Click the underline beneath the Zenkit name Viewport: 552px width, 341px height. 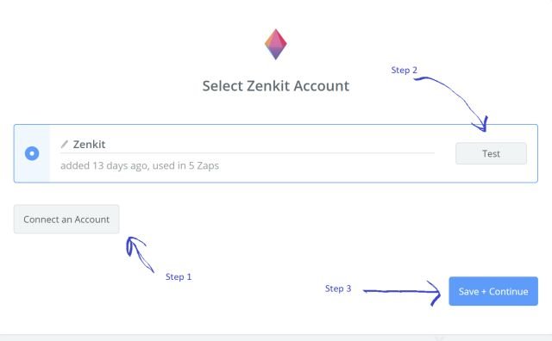pyautogui.click(x=248, y=153)
